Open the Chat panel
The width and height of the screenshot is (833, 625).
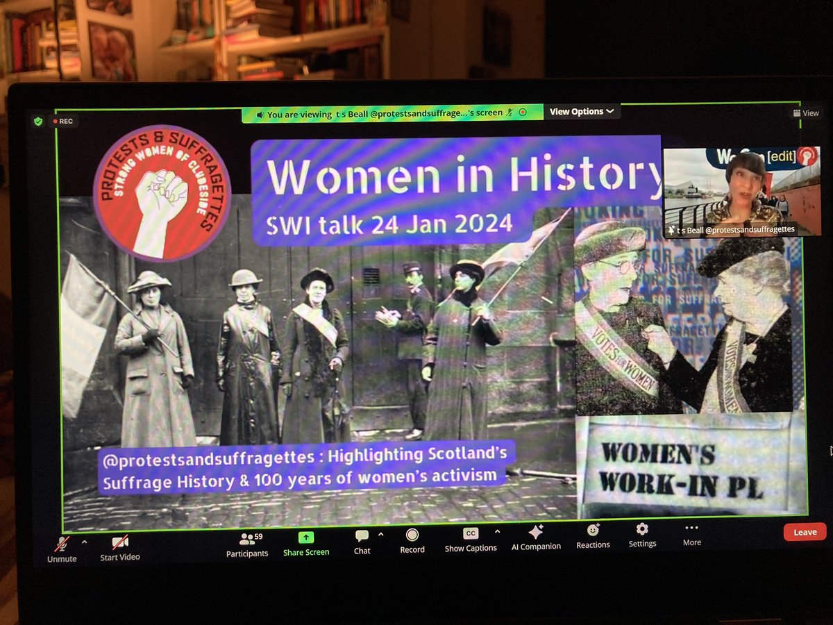pos(362,541)
